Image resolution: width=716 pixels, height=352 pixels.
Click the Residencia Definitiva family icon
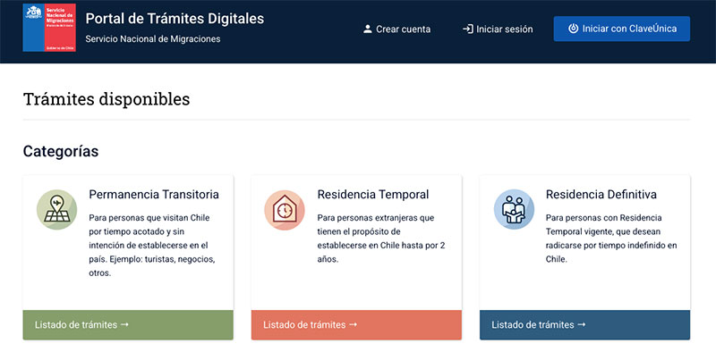click(x=514, y=210)
